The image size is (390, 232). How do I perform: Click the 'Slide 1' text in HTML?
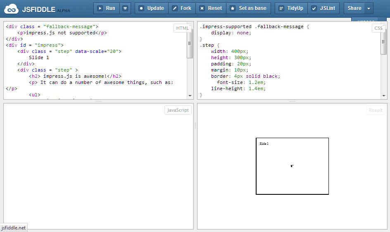(39, 57)
